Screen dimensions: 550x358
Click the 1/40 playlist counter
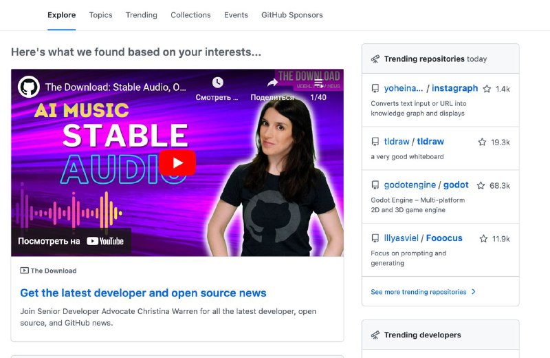(318, 97)
